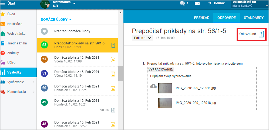Screen dimensions: 269x130
Task: Click the Matematika class avatar picture
Action: coord(45,4)
